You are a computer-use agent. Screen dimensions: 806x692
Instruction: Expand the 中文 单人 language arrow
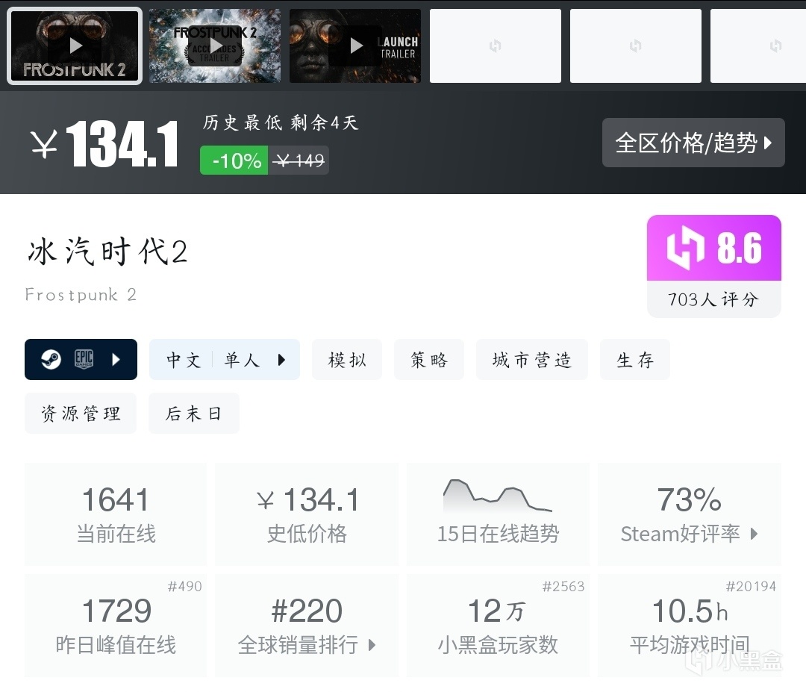pyautogui.click(x=281, y=359)
